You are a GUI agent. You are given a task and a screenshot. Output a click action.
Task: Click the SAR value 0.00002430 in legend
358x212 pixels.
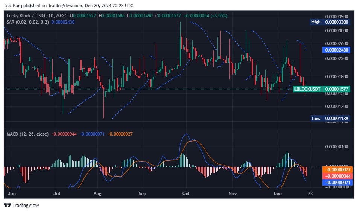(63, 22)
